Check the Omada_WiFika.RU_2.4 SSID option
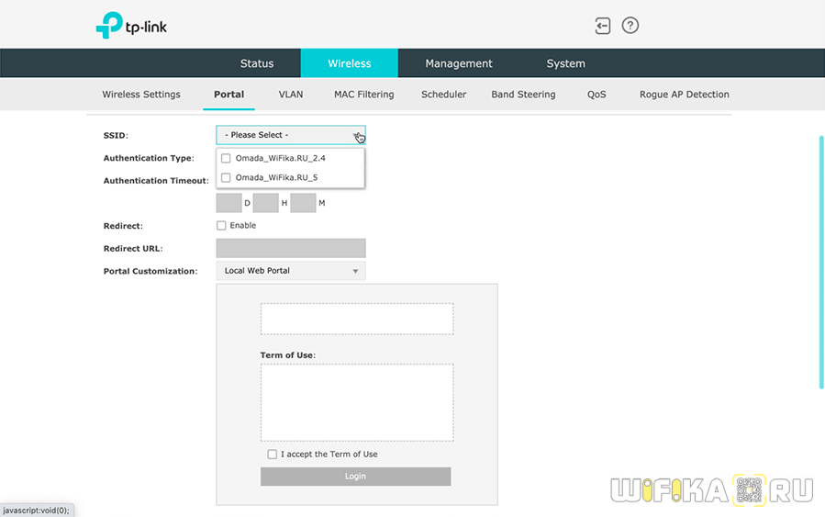Image resolution: width=825 pixels, height=517 pixels. (x=226, y=158)
